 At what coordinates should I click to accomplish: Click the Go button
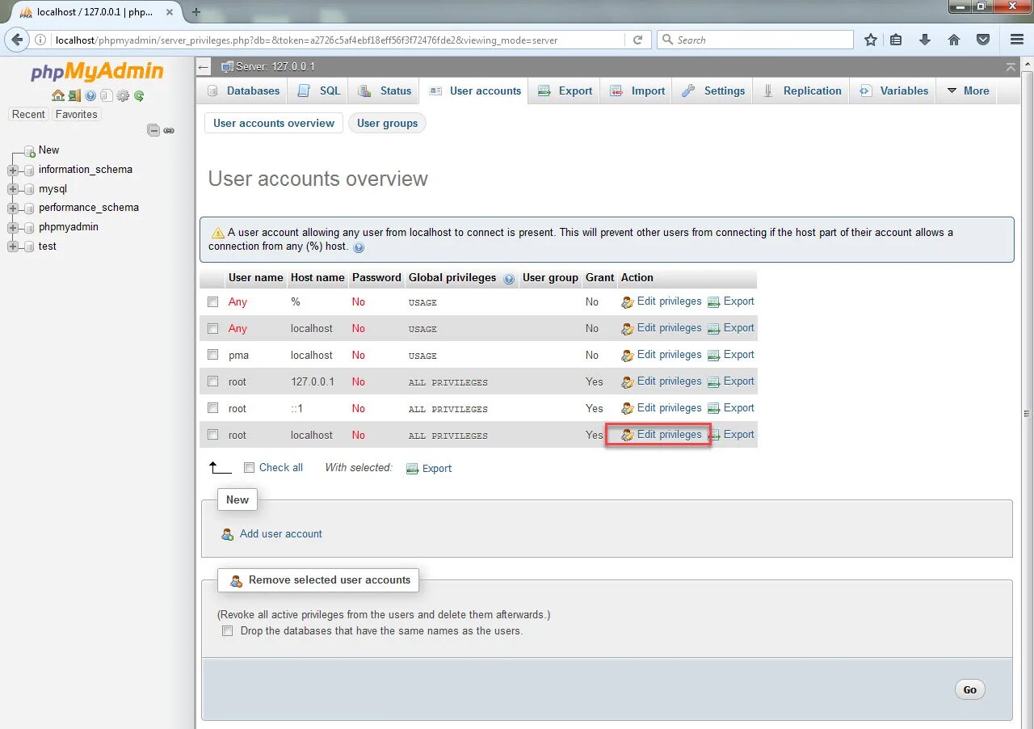click(969, 689)
